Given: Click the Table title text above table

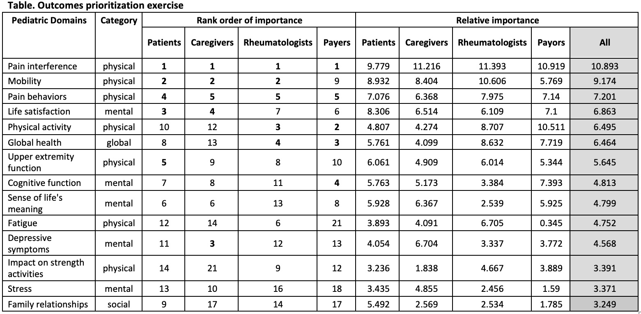Looking at the screenshot, I should coord(93,6).
